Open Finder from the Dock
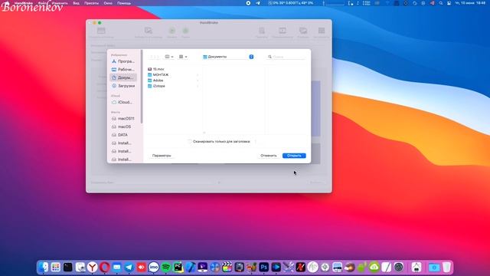 [x=44, y=268]
